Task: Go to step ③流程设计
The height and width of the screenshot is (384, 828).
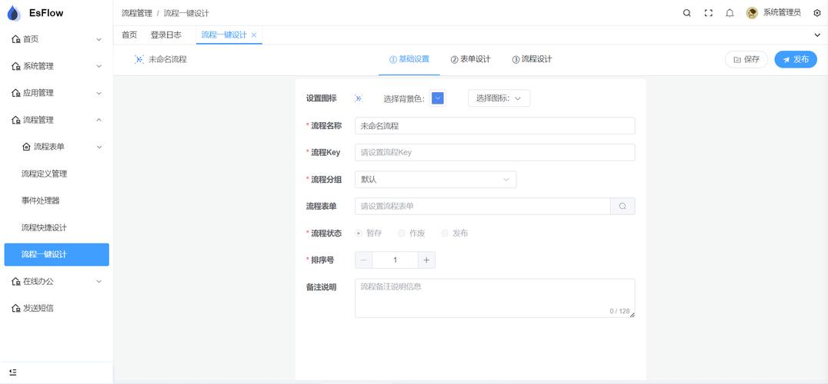Action: click(532, 60)
